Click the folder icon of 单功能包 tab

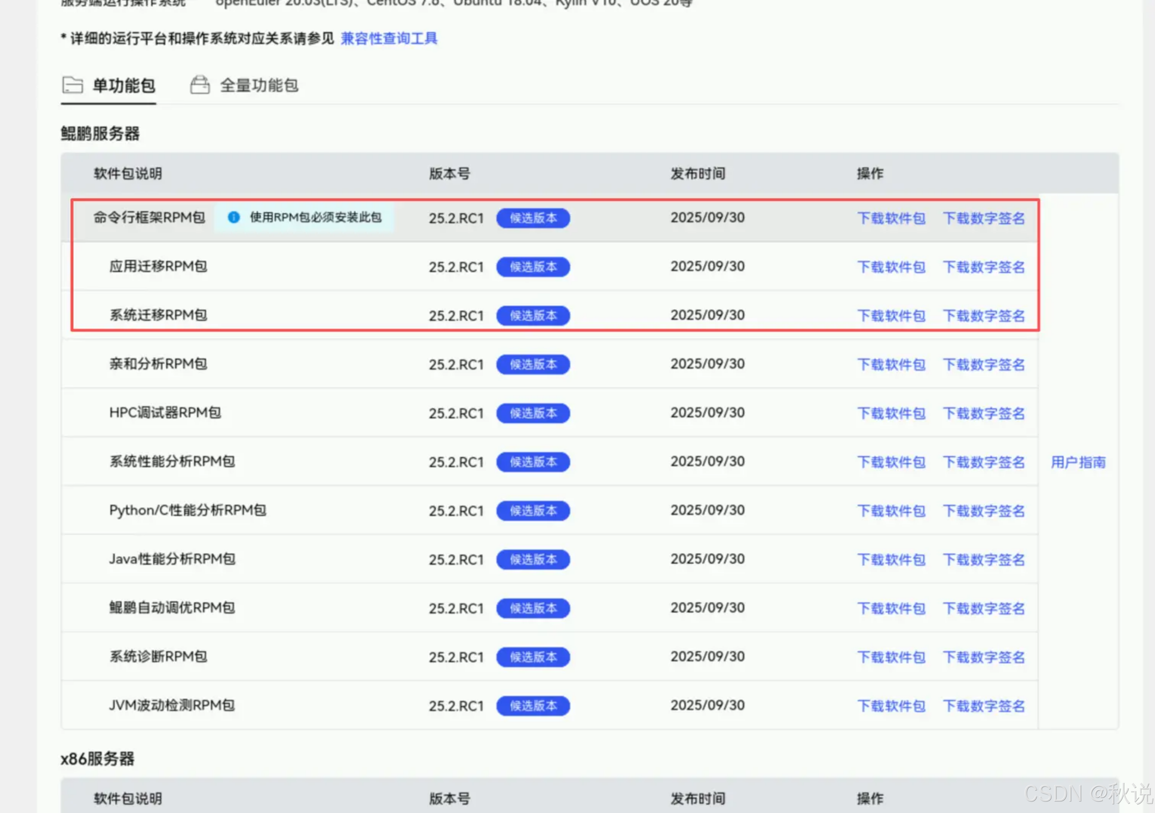[x=73, y=85]
